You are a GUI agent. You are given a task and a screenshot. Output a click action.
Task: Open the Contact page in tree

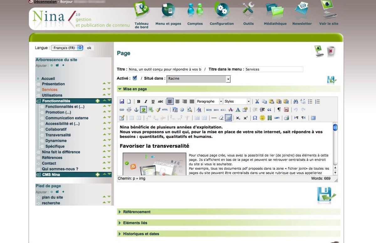[x=49, y=163]
